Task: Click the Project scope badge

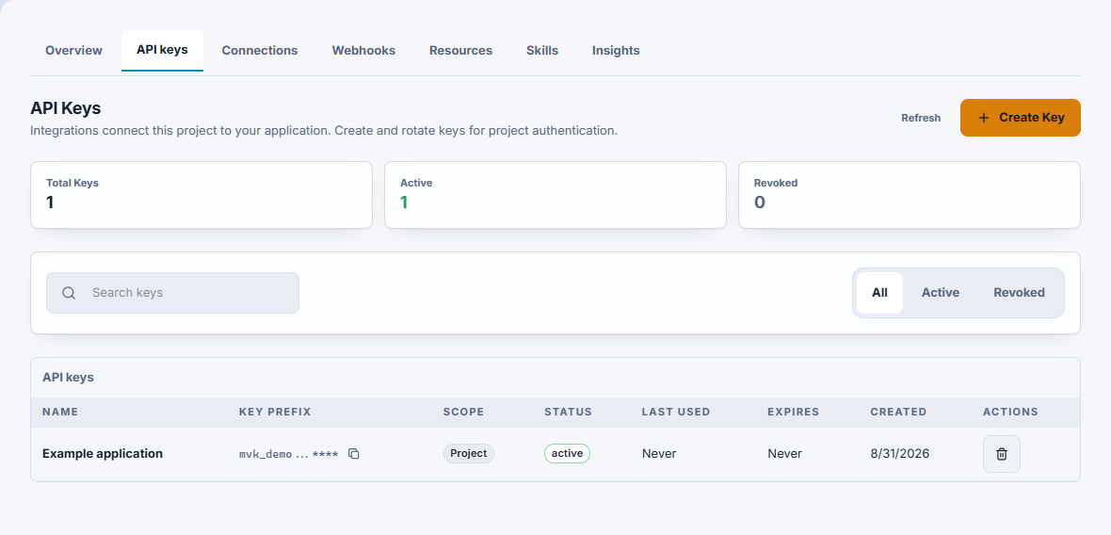Action: click(x=468, y=453)
